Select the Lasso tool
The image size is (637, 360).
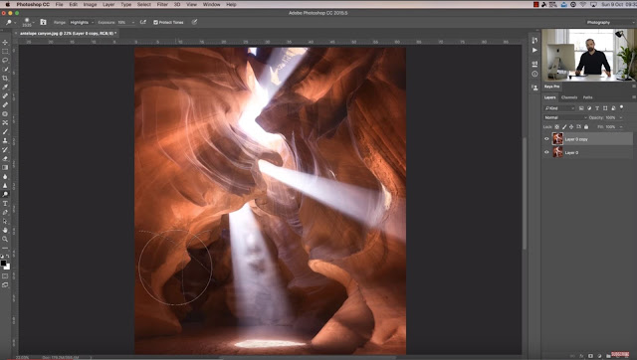[x=5, y=60]
